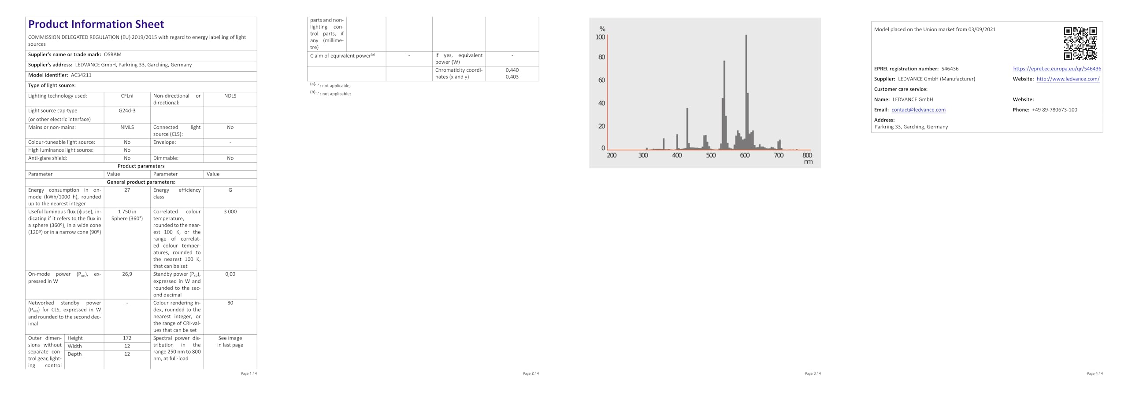
Task: Select "Model placed on the Union market from 03/09/2021"
Action: point(935,29)
